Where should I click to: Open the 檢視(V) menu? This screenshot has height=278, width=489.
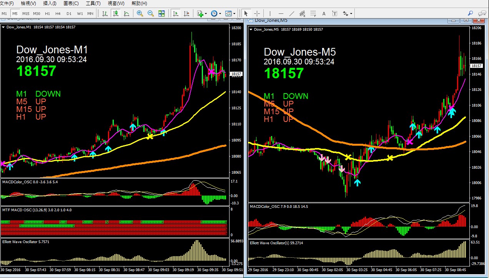pos(28,3)
